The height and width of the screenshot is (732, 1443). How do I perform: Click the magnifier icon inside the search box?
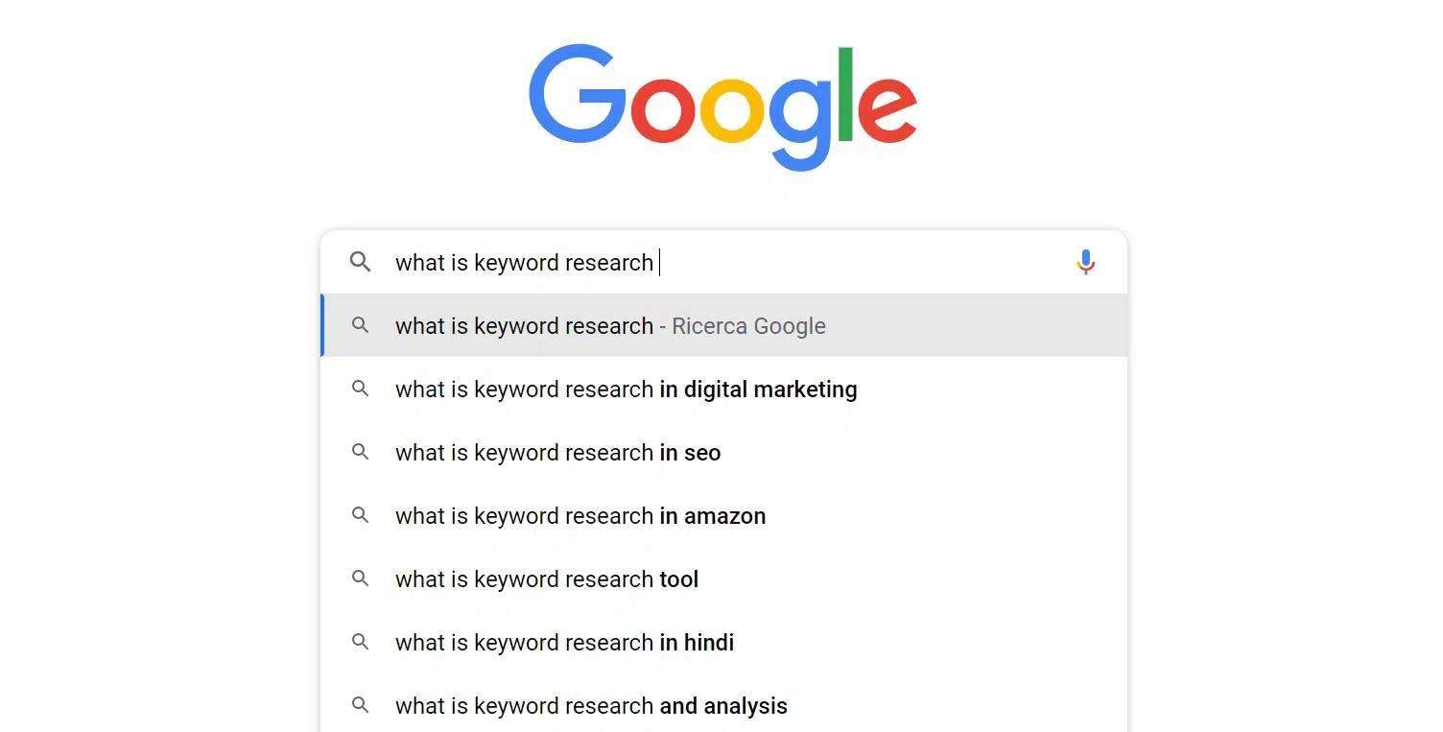point(360,262)
